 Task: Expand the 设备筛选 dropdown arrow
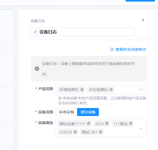point(141,128)
